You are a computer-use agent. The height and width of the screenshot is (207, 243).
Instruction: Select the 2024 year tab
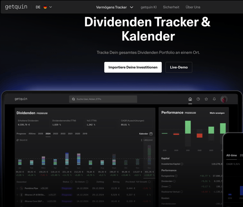(x=48, y=134)
